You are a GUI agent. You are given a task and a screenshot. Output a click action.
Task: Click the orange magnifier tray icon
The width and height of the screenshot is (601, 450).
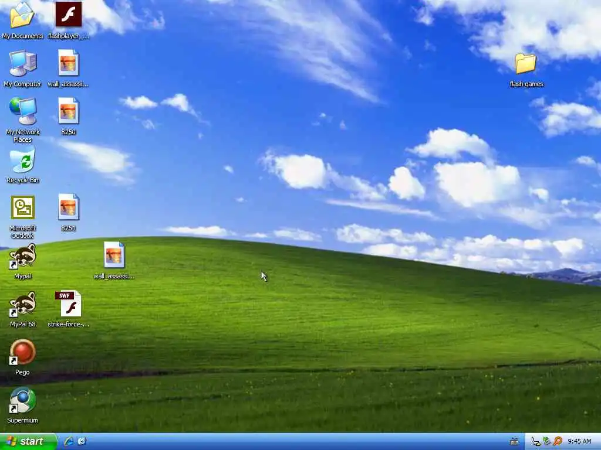tap(558, 442)
